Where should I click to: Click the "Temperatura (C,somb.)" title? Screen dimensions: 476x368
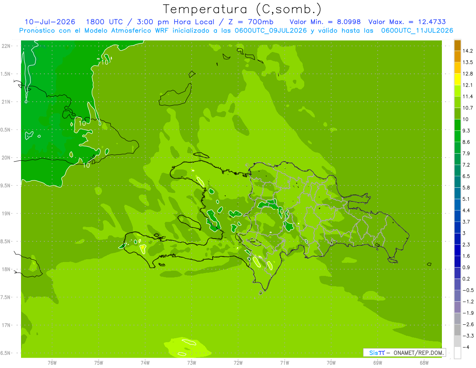(242, 9)
